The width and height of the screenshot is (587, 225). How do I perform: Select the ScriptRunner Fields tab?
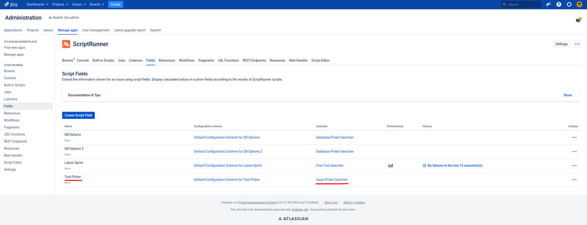(x=150, y=61)
